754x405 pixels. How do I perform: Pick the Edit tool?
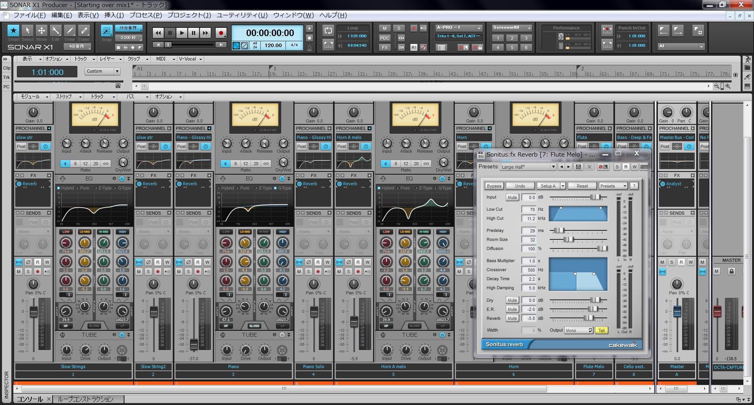point(55,31)
